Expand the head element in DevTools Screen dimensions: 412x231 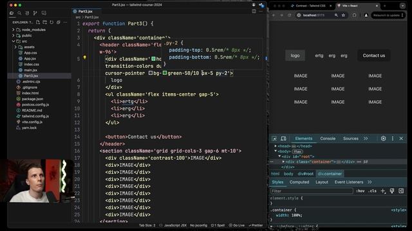[276, 146]
